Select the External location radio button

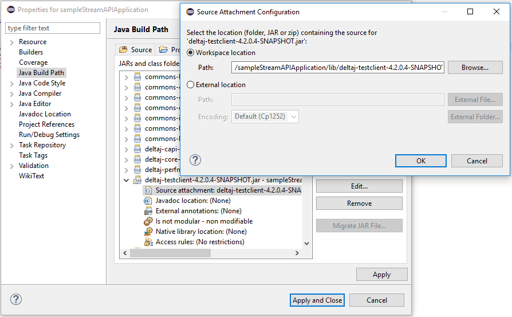point(190,85)
